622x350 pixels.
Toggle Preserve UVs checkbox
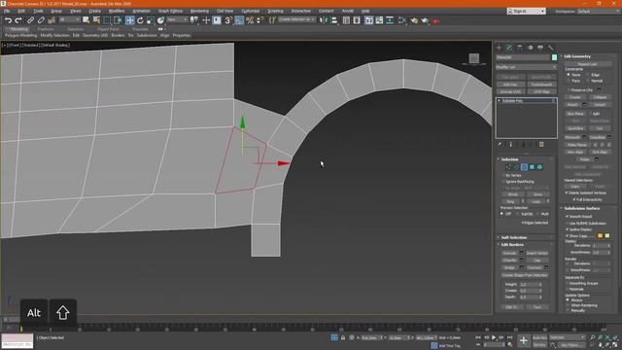point(569,90)
